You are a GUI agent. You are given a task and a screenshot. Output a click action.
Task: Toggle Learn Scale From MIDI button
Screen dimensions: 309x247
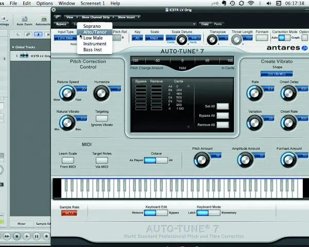(x=68, y=160)
